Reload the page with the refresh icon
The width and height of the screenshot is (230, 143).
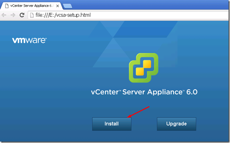pyautogui.click(x=22, y=15)
